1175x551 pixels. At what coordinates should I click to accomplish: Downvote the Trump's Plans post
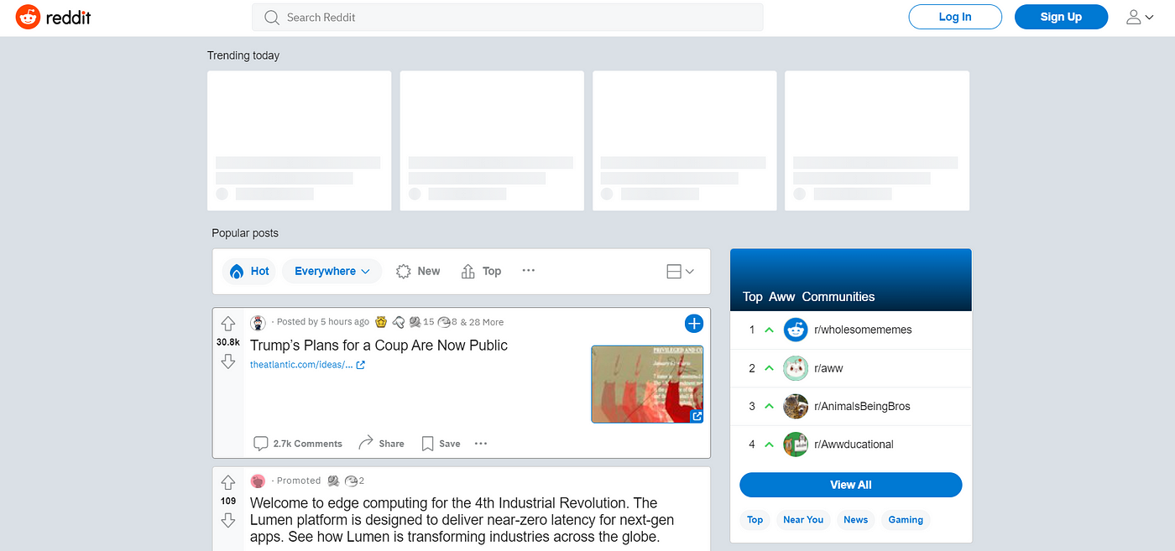pos(227,361)
